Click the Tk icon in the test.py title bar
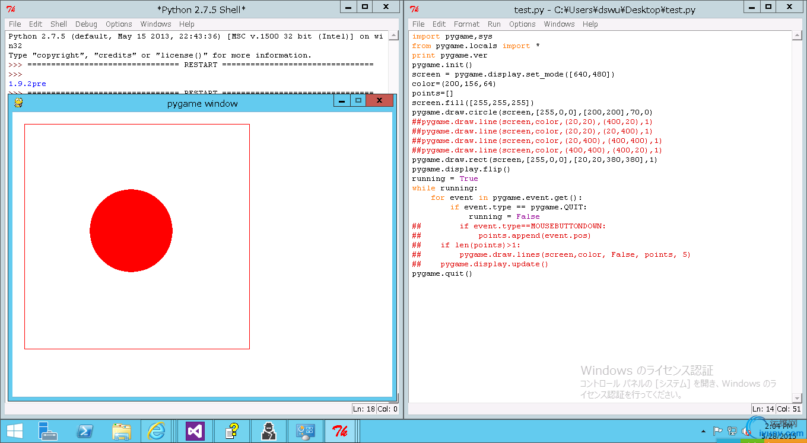This screenshot has height=443, width=807. tap(414, 9)
